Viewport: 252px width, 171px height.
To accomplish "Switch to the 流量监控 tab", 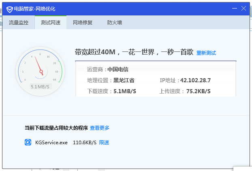I will pos(19,23).
